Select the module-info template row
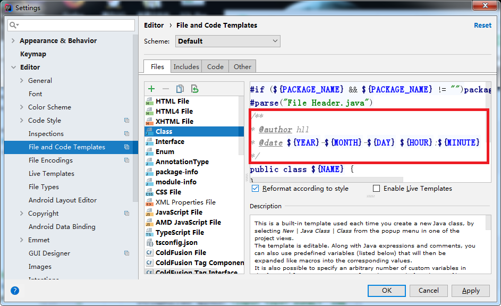The width and height of the screenshot is (501, 306). [194, 182]
